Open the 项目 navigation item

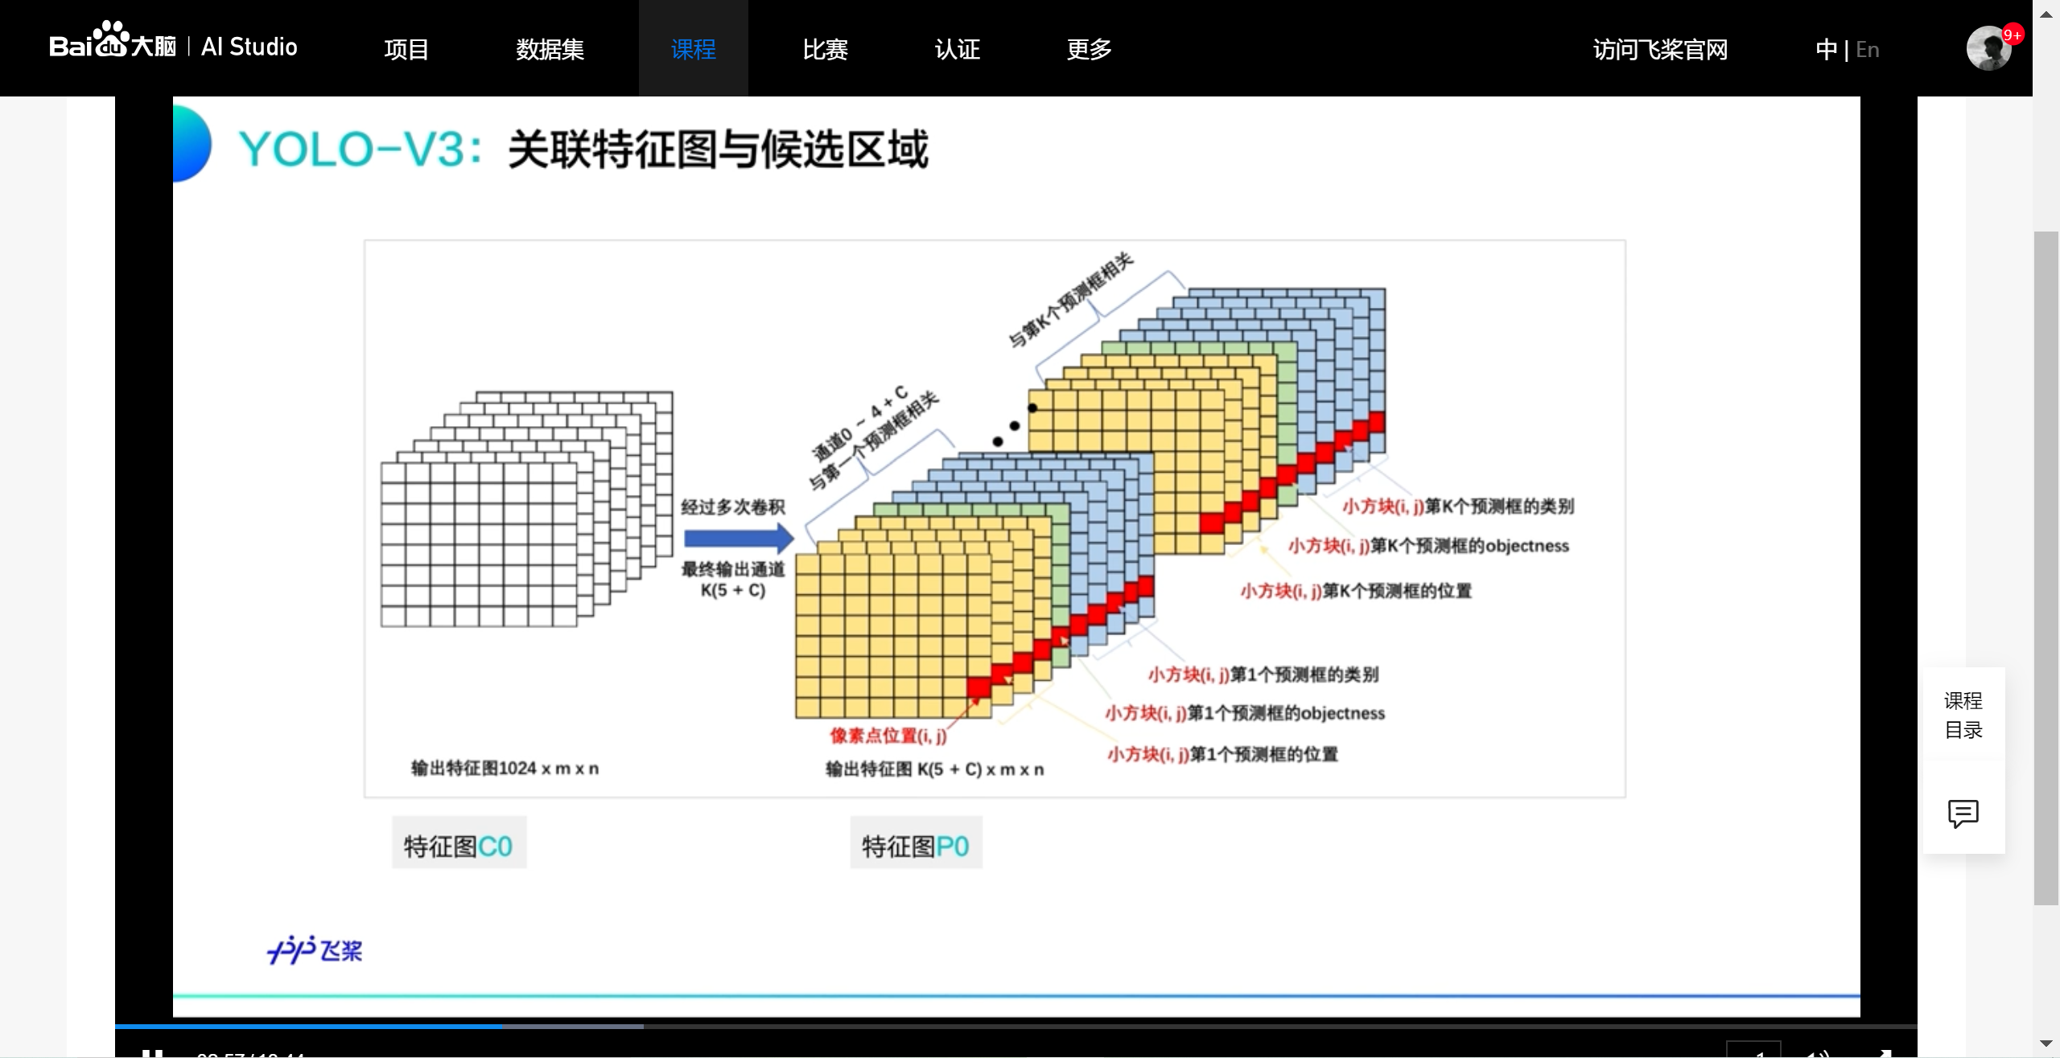click(406, 48)
